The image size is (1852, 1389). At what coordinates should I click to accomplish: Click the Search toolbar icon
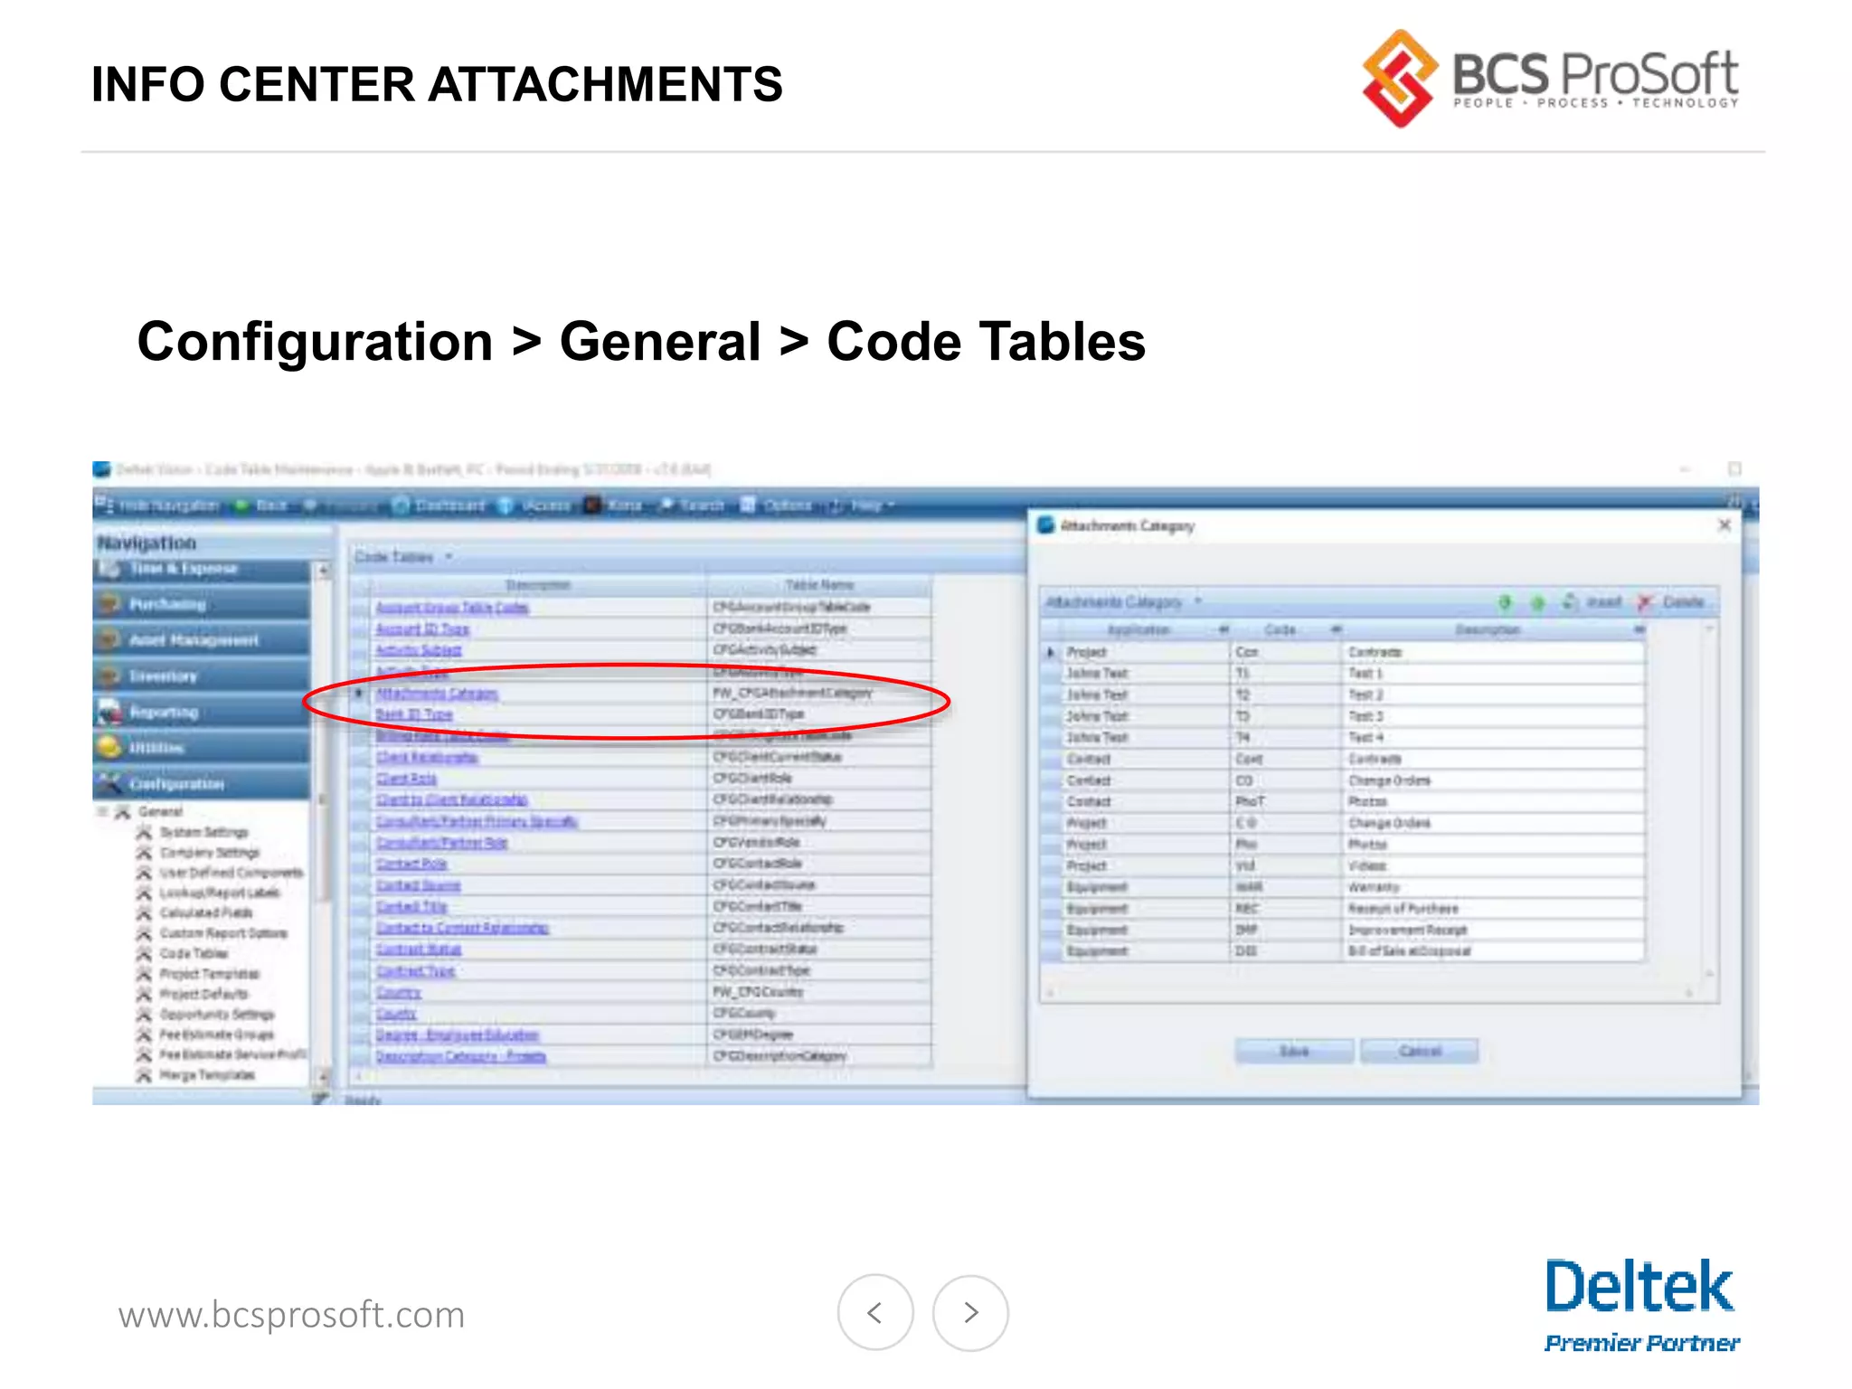(667, 506)
